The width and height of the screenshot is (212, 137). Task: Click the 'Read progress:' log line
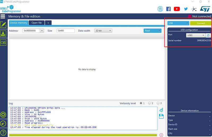coord(26,123)
